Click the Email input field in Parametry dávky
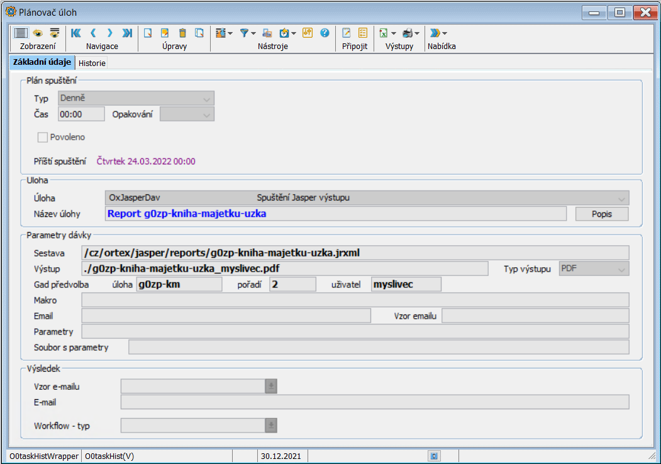 226,316
